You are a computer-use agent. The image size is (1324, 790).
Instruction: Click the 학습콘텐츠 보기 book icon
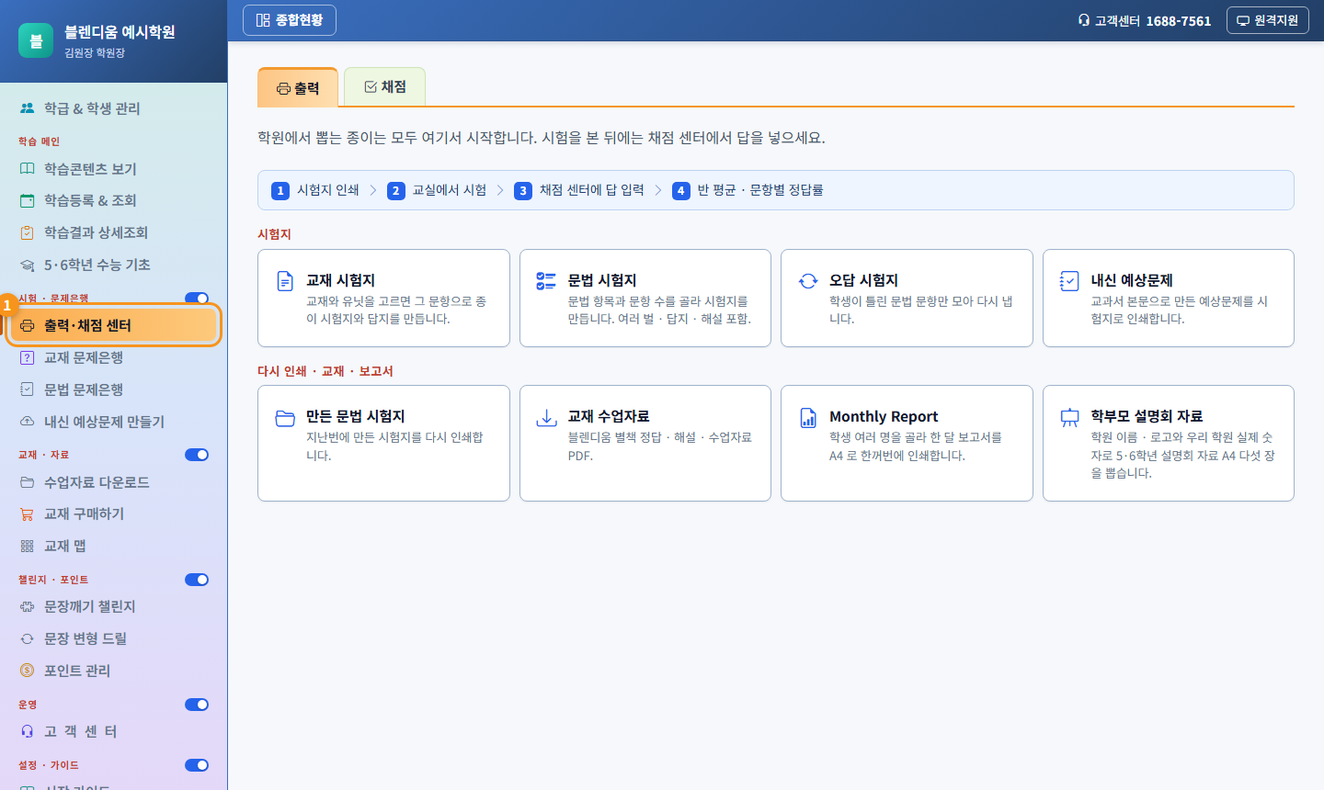pos(27,169)
